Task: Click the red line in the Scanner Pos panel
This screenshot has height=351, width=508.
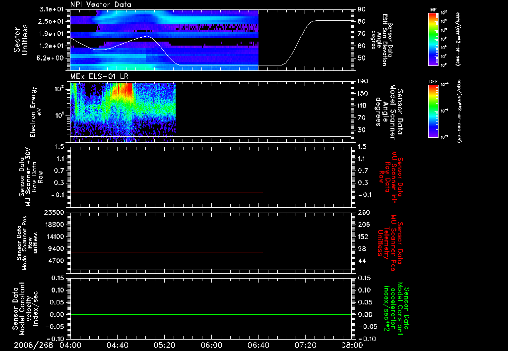Action: [167, 252]
